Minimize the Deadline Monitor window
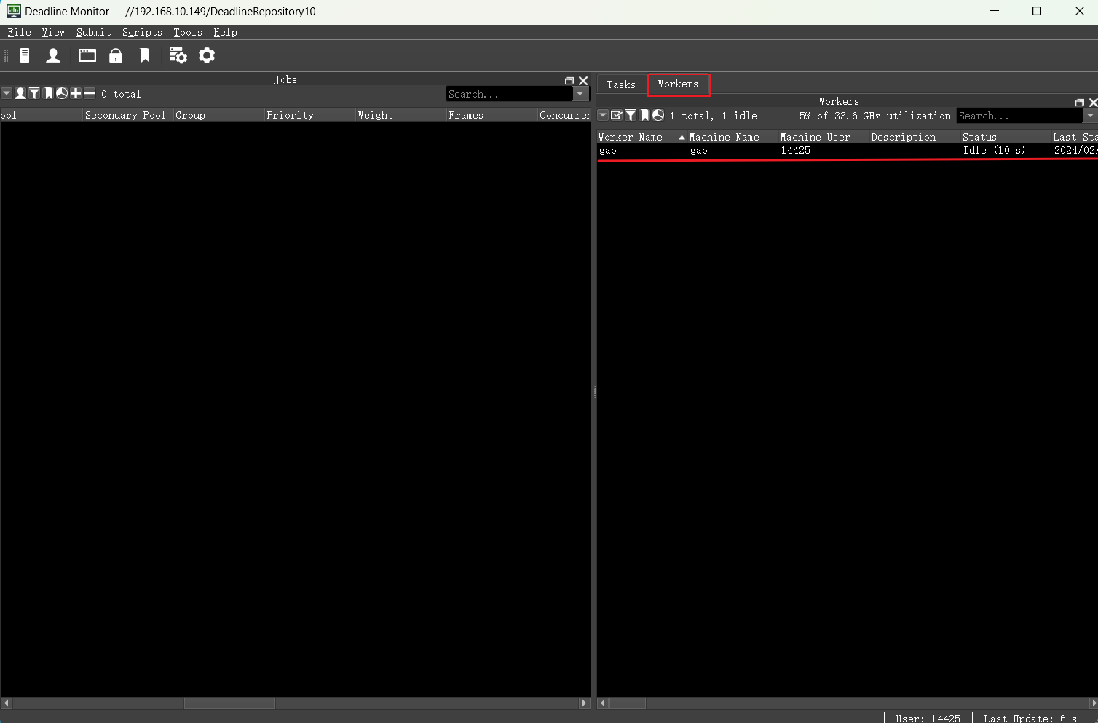 995,11
